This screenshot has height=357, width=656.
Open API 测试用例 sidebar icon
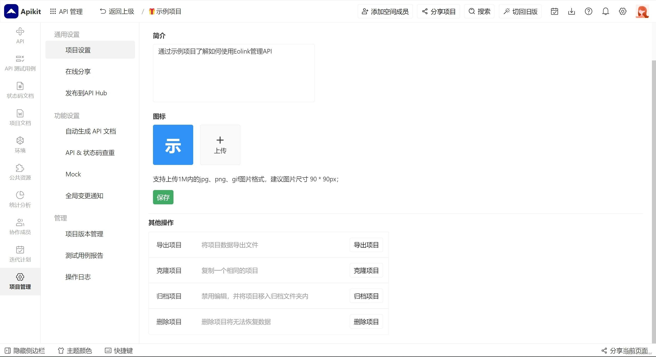(x=20, y=63)
